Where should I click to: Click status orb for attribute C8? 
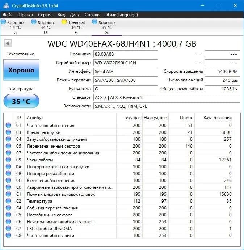8,235
